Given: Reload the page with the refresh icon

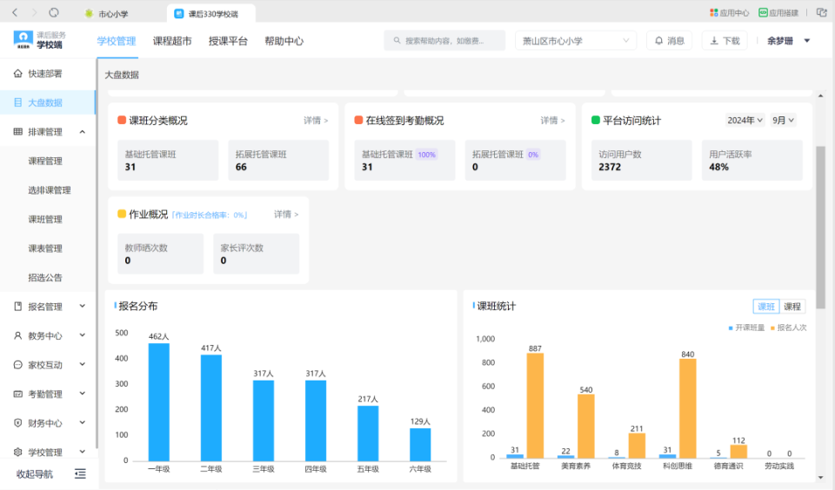Looking at the screenshot, I should (x=54, y=12).
